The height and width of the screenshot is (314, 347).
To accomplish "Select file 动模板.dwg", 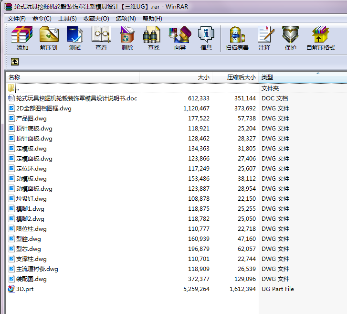I will point(31,179).
